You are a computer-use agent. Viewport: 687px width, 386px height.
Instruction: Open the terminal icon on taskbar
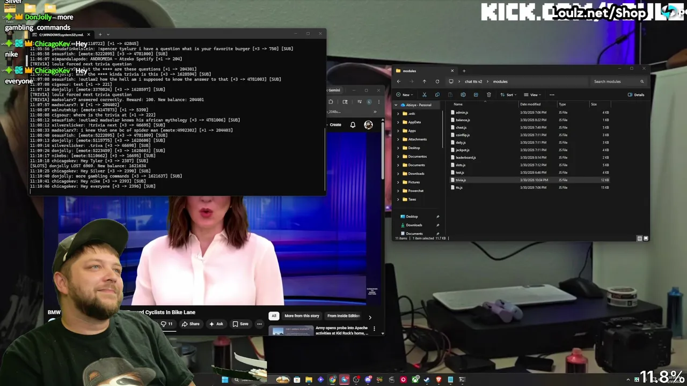pyautogui.click(x=462, y=380)
